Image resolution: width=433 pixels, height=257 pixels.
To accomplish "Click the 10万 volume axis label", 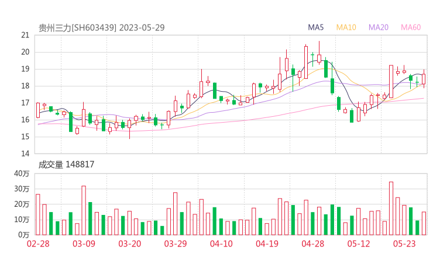I will (22, 220).
